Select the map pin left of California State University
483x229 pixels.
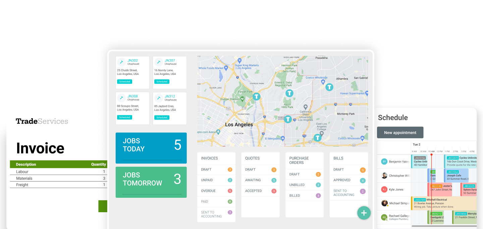(x=288, y=119)
